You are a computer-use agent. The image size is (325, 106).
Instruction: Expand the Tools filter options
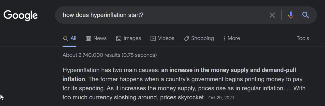[303, 38]
